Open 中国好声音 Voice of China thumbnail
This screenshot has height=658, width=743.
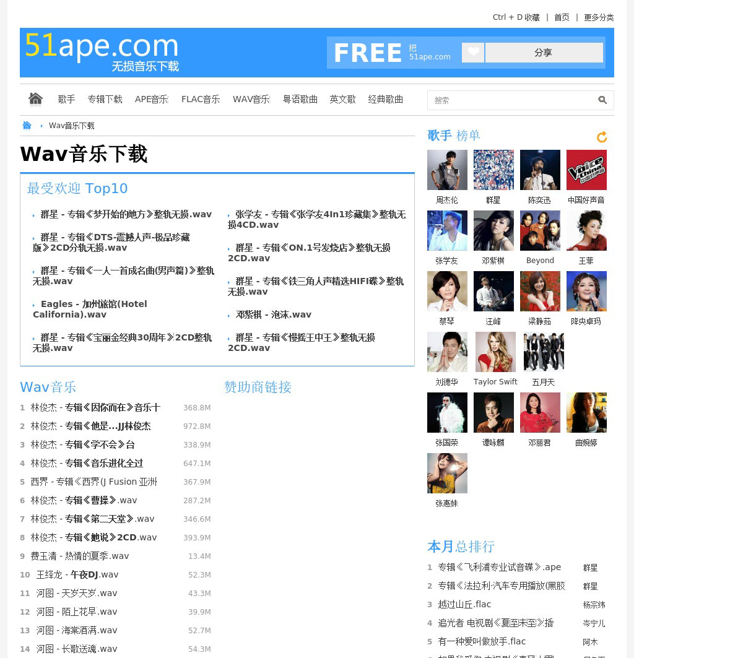[x=586, y=170]
